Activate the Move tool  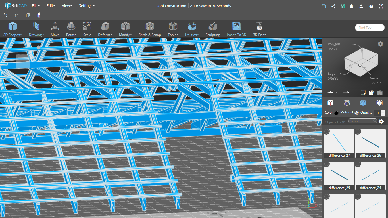55,29
